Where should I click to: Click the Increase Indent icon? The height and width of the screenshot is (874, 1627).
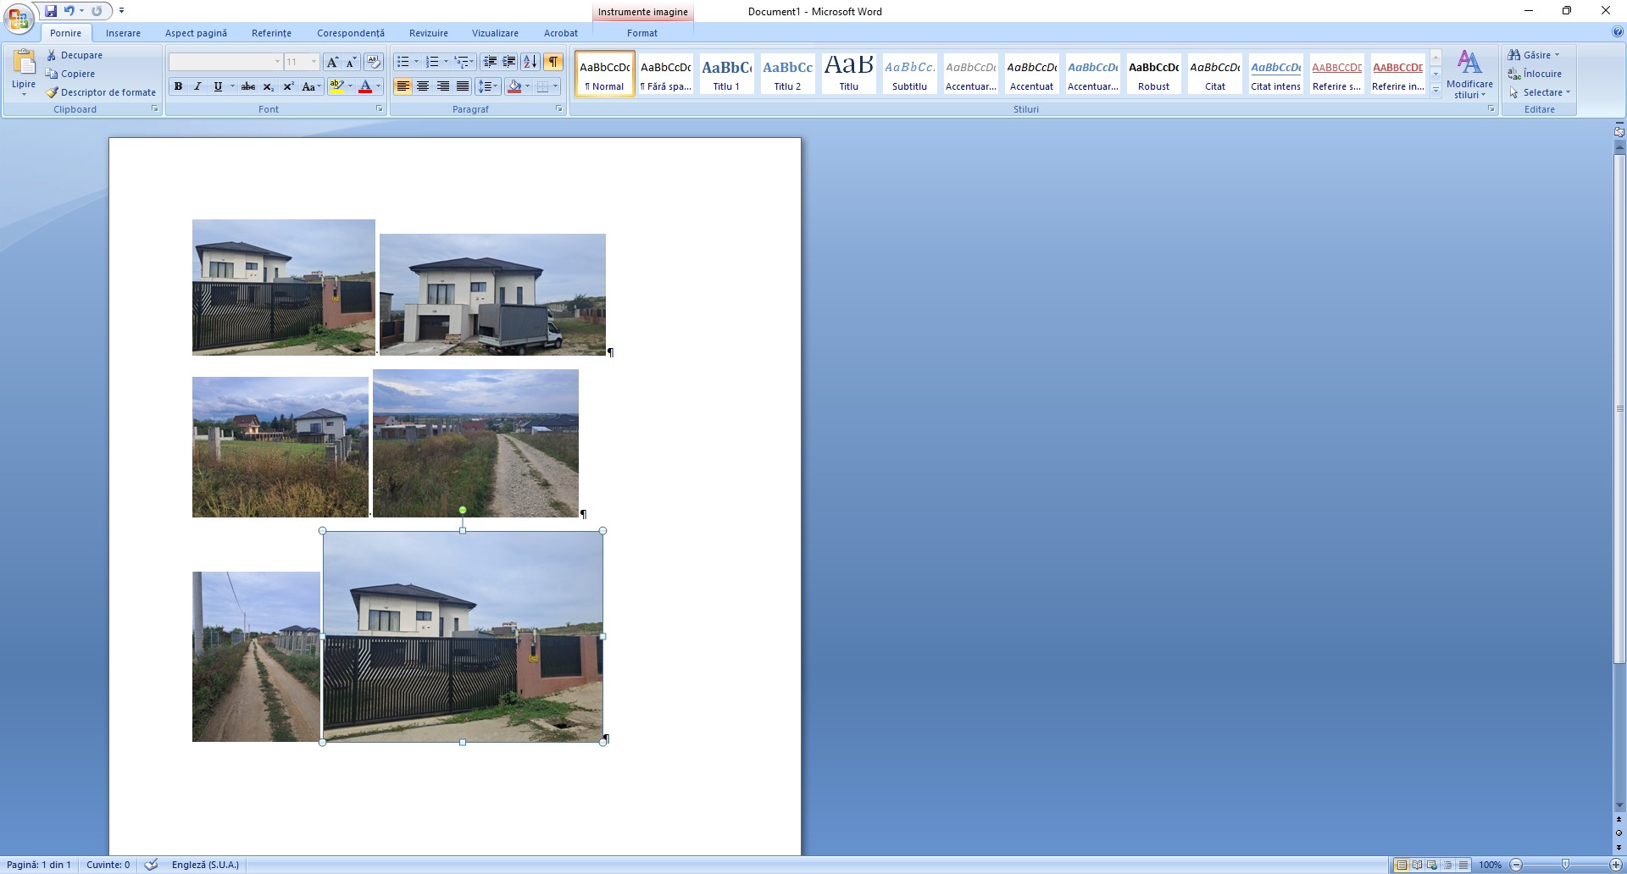click(x=508, y=62)
